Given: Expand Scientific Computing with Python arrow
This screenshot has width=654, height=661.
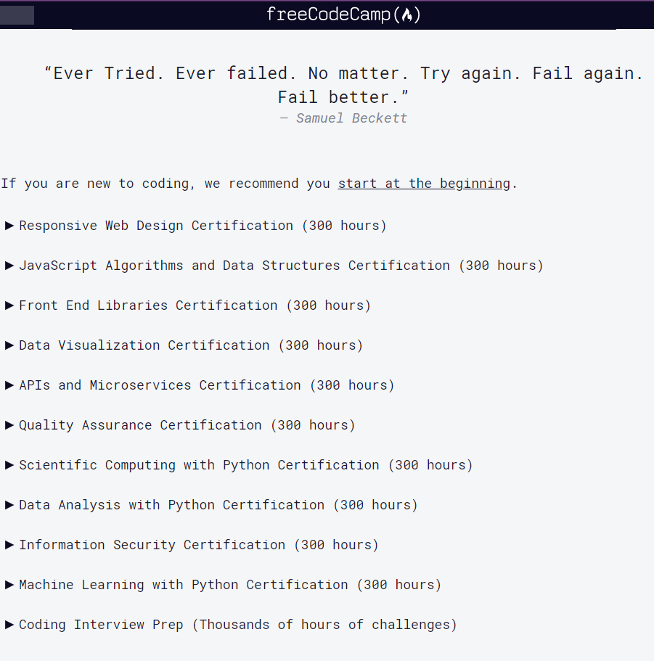Looking at the screenshot, I should coord(9,465).
